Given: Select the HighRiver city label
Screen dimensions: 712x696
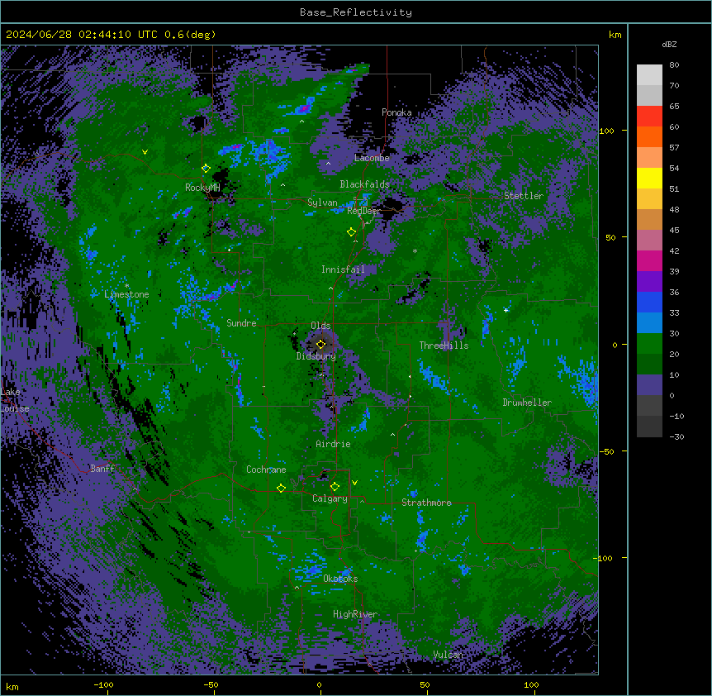Looking at the screenshot, I should pos(355,614).
